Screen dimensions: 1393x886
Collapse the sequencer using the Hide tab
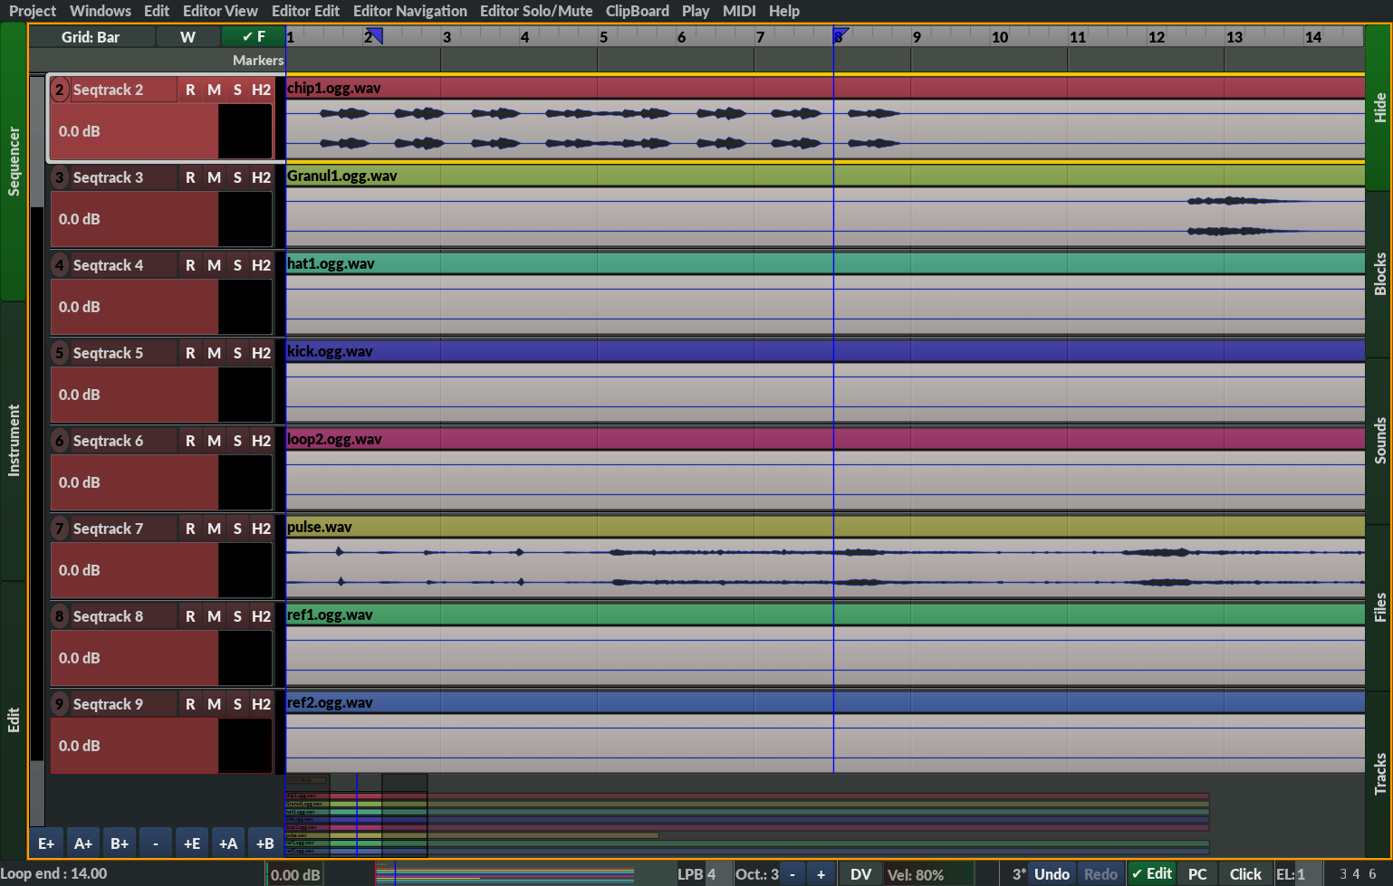click(1379, 107)
